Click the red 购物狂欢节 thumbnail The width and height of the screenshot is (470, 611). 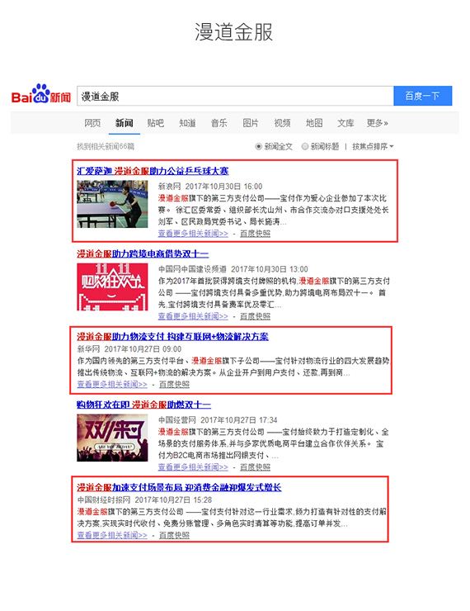112,287
